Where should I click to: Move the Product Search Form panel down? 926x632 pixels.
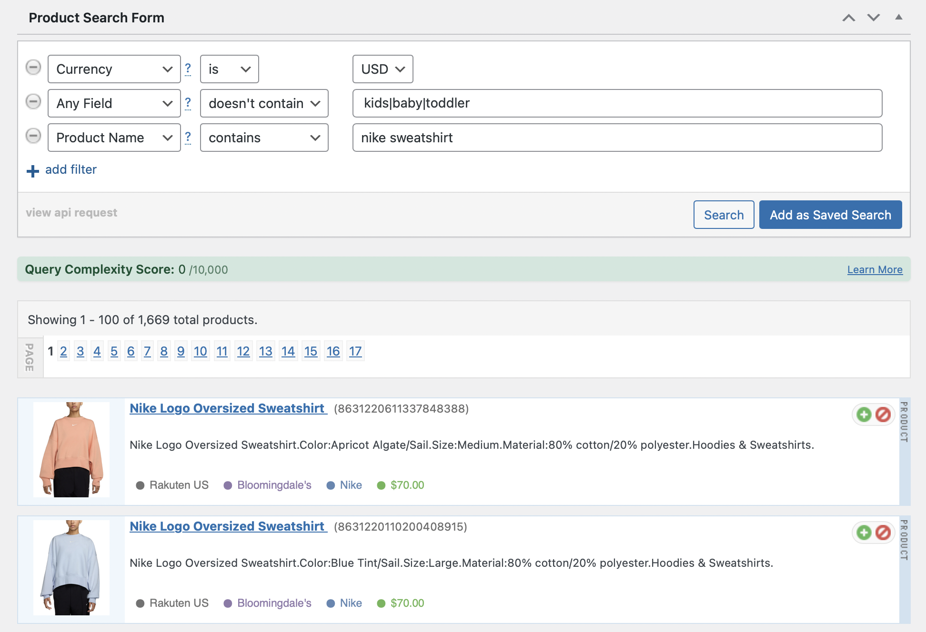pyautogui.click(x=874, y=18)
